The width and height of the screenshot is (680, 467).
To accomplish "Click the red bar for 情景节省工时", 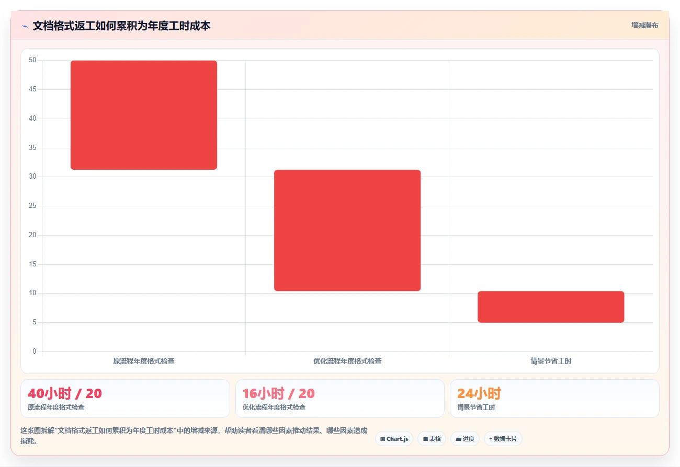I will click(551, 307).
